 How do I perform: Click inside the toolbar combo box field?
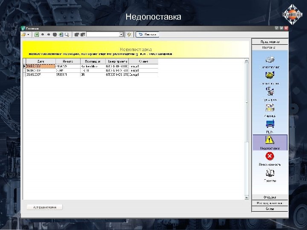point(103,34)
